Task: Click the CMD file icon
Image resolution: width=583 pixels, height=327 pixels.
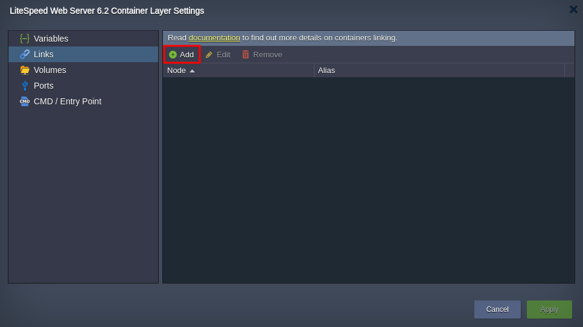Action: [25, 101]
